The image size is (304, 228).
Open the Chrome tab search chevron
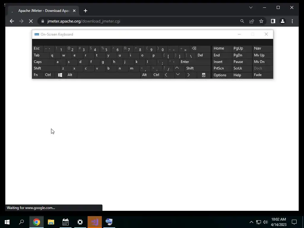pos(251,7)
